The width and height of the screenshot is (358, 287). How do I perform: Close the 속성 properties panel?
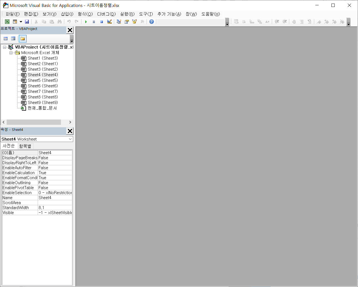point(70,131)
